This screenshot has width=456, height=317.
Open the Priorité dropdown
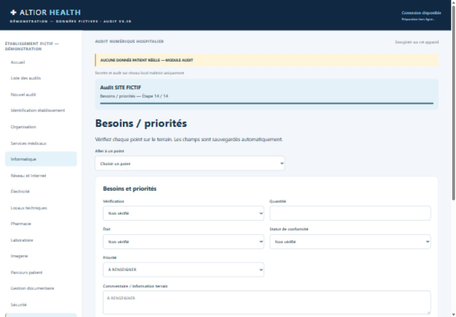pyautogui.click(x=183, y=270)
